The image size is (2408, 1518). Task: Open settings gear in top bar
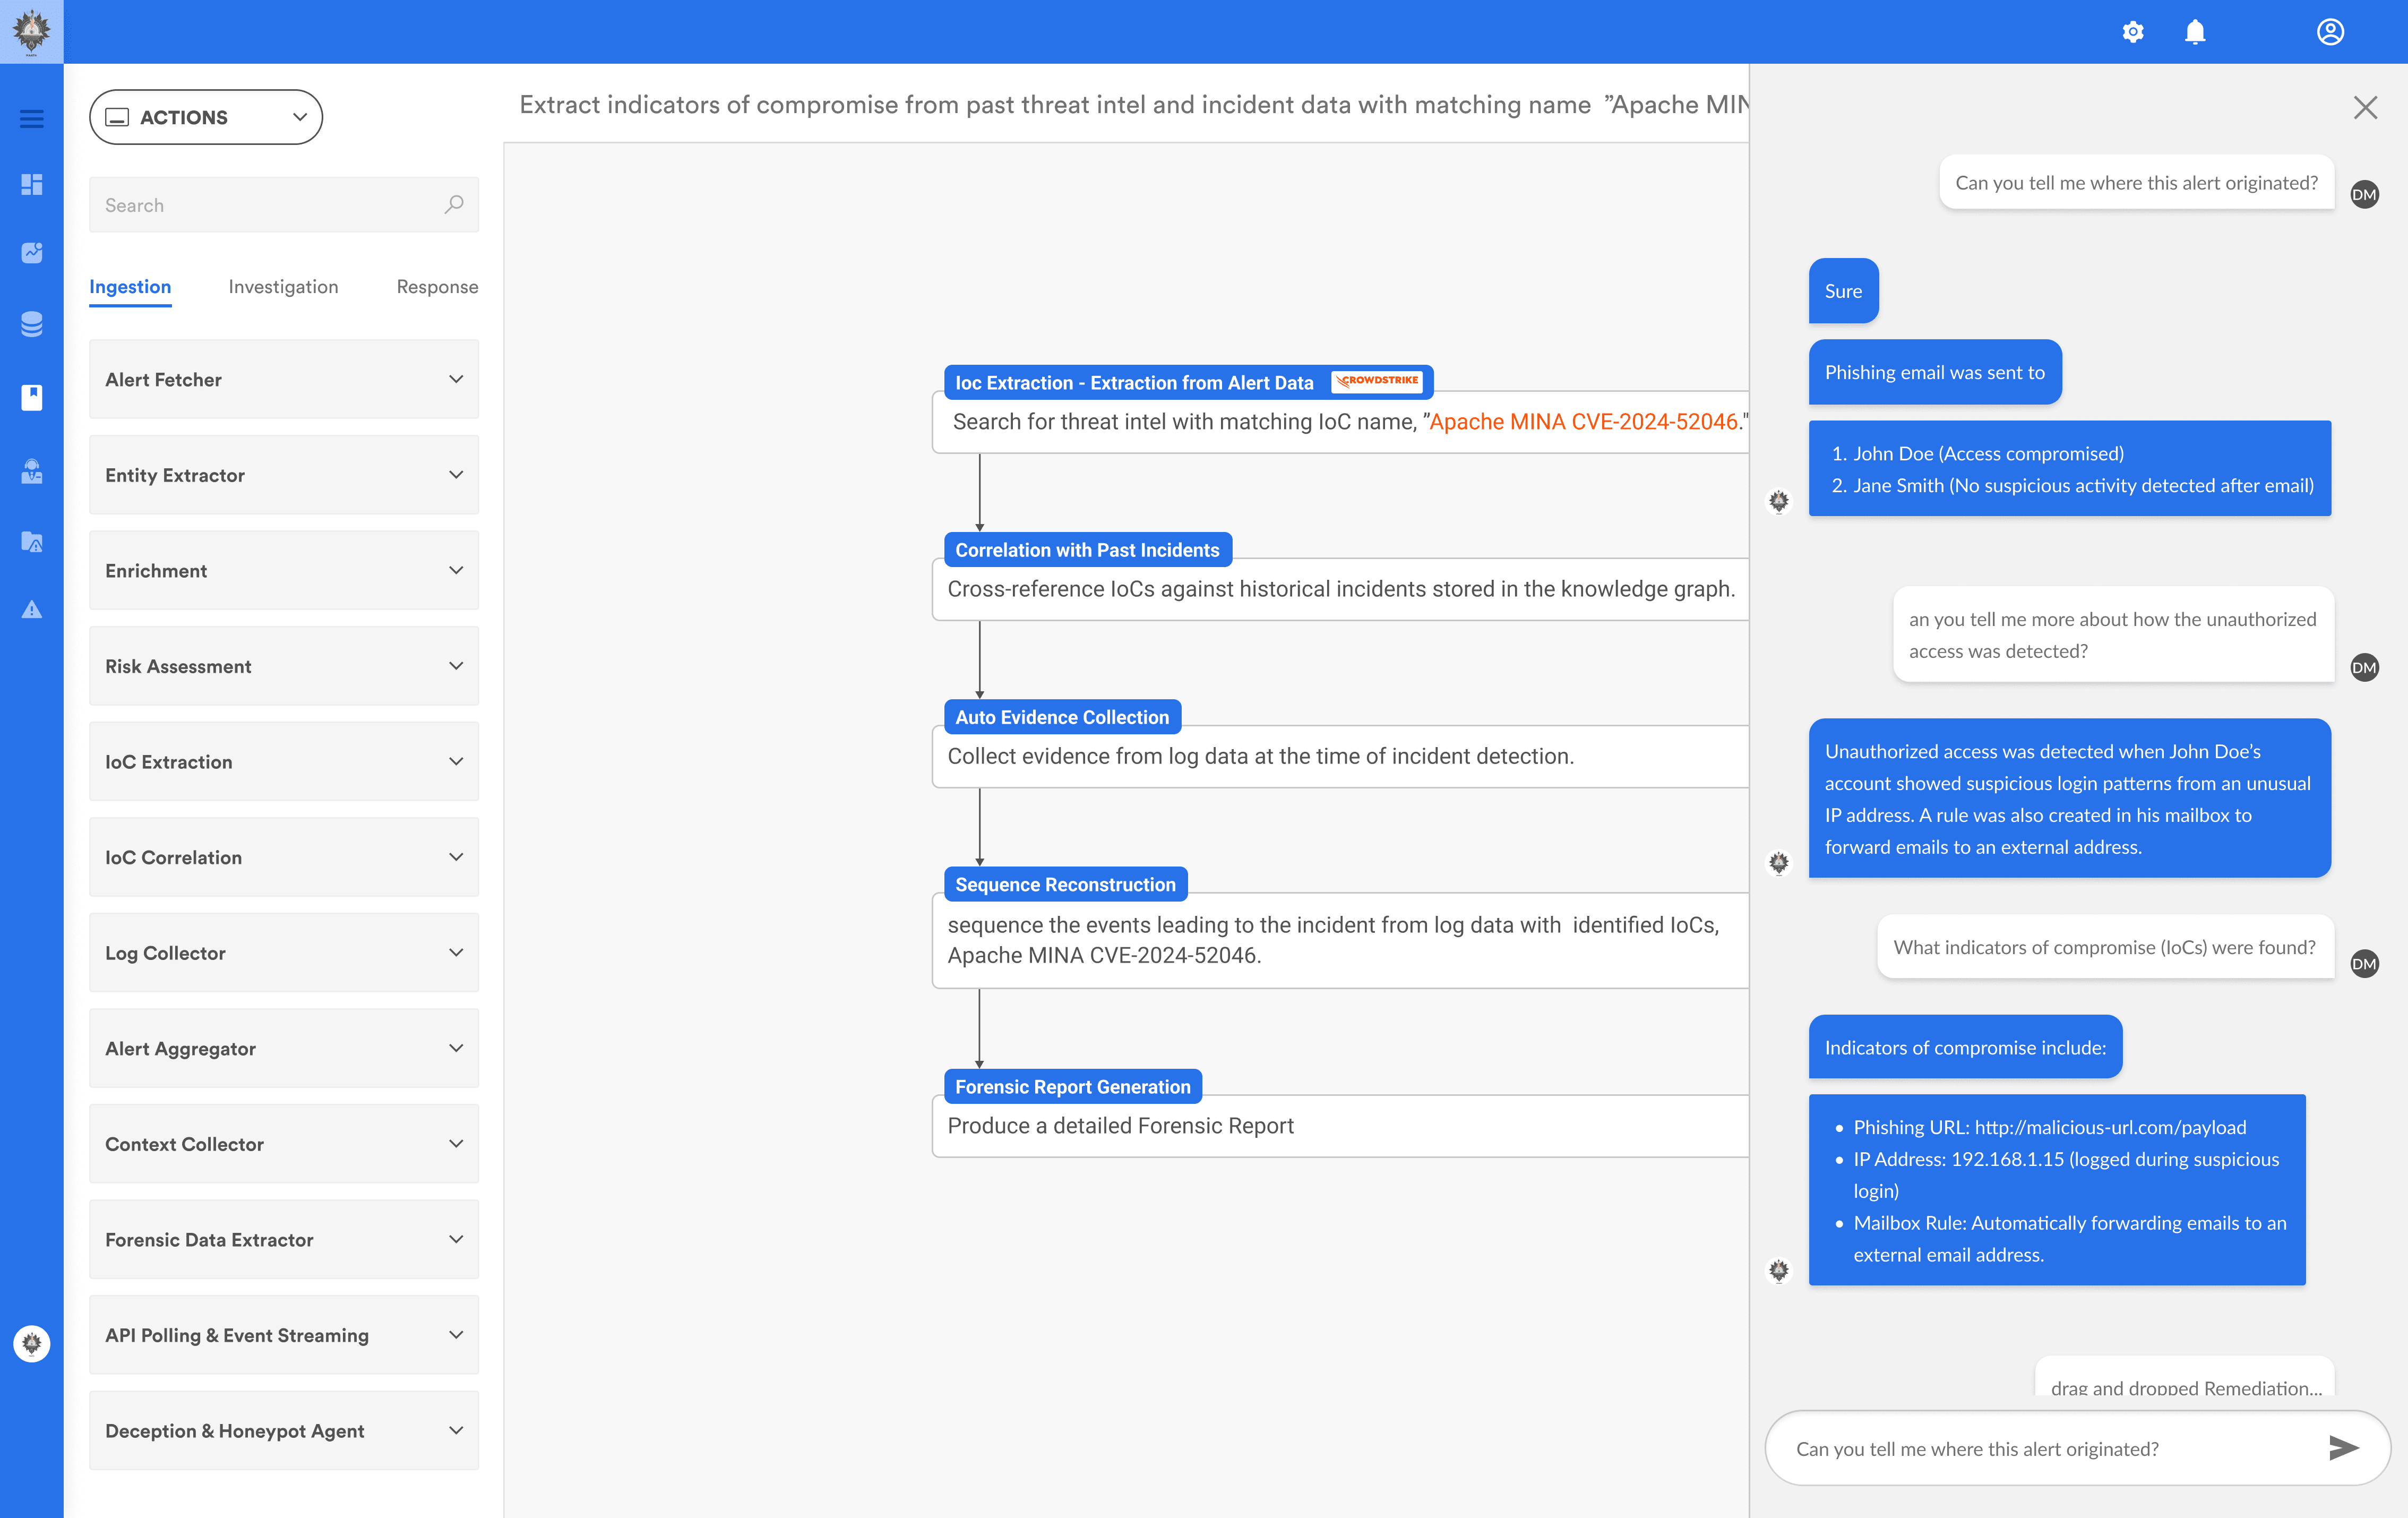click(x=2132, y=32)
